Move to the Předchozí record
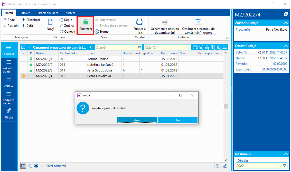 (x=31, y=20)
